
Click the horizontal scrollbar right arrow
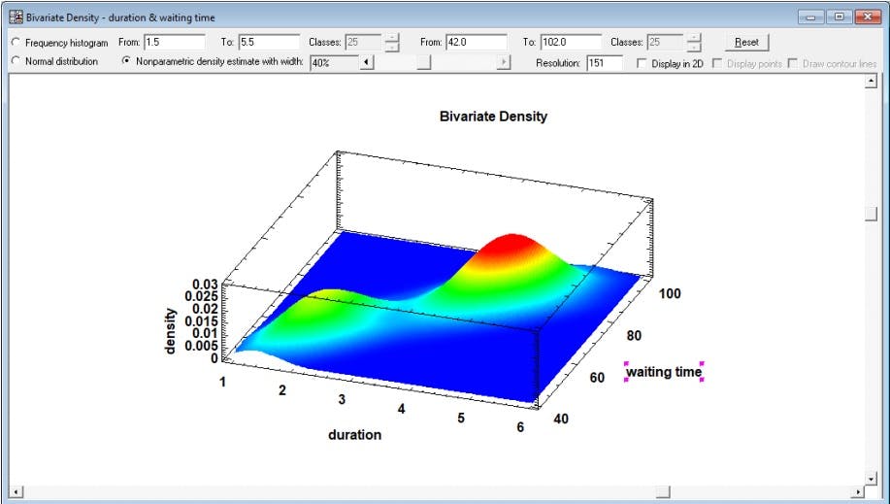coord(858,491)
